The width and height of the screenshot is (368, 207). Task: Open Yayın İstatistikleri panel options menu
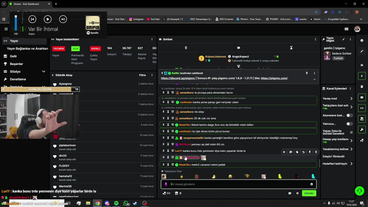[x=152, y=39]
